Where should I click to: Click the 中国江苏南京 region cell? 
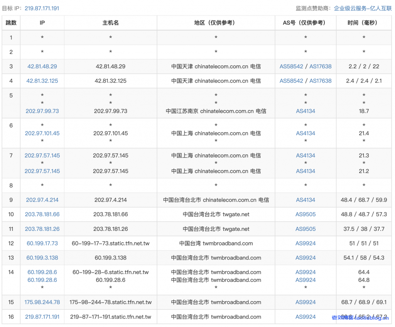click(x=216, y=111)
